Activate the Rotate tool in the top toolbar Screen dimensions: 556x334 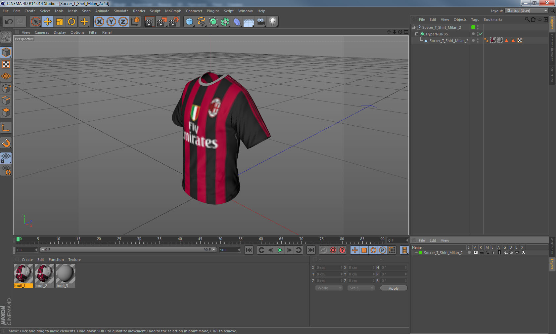click(71, 22)
